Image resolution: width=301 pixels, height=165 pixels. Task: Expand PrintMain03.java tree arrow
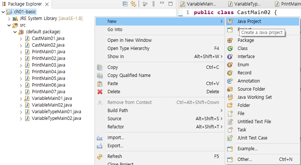pyautogui.click(x=21, y=65)
